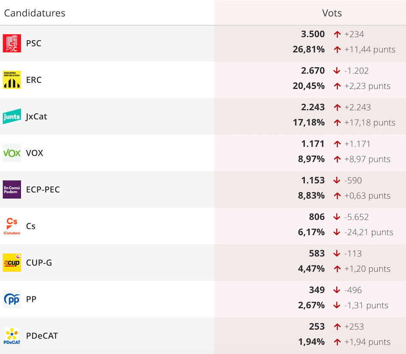The width and height of the screenshot is (406, 354).
Task: Select the PDeCAT flower logo
Action: click(x=12, y=336)
